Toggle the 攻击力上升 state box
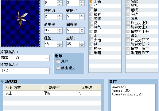This screenshot has height=111, width=159. click(x=128, y=23)
